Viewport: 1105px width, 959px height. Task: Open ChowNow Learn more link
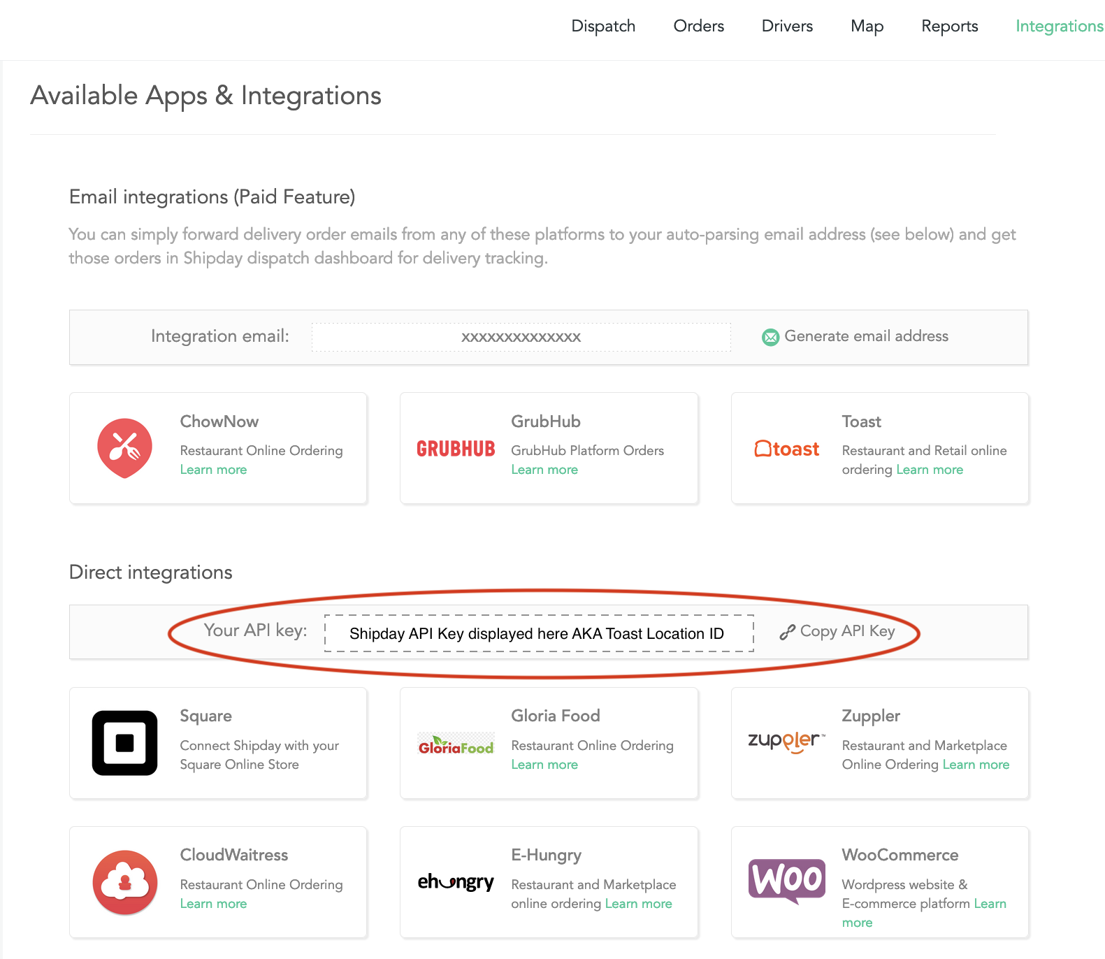click(213, 470)
